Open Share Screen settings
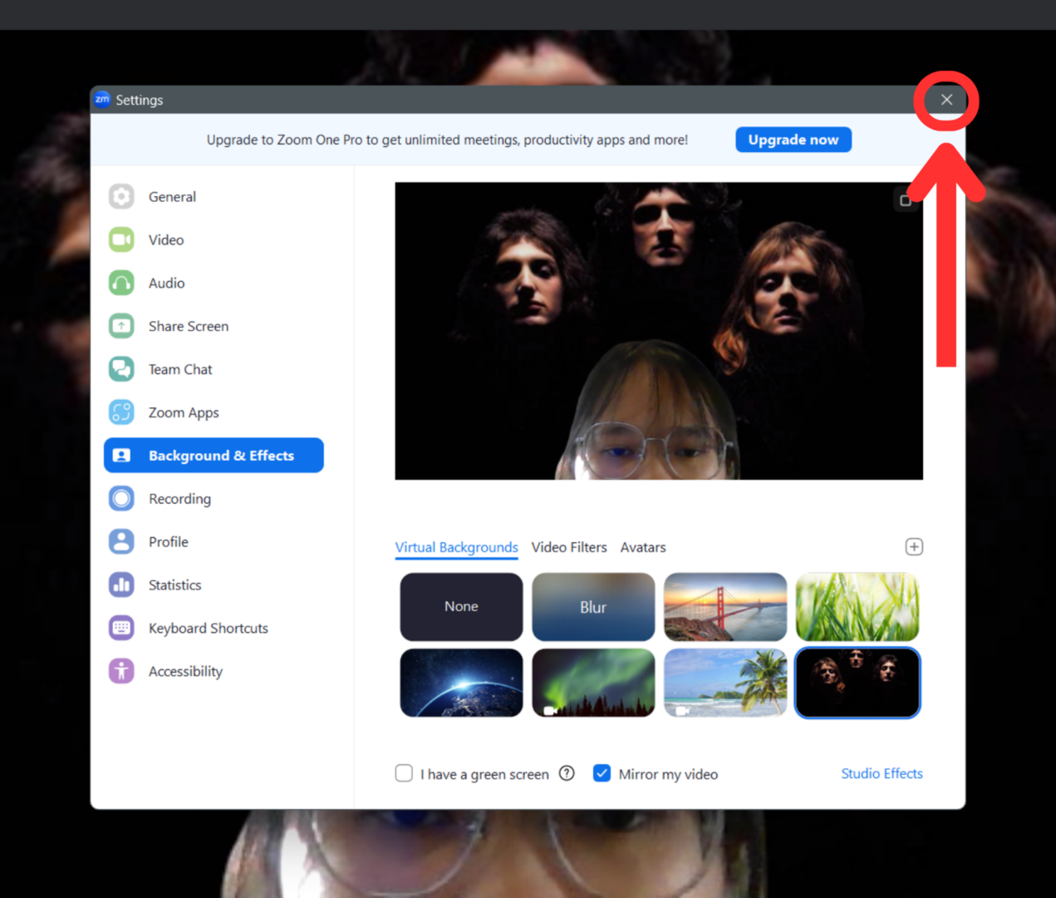 (188, 326)
